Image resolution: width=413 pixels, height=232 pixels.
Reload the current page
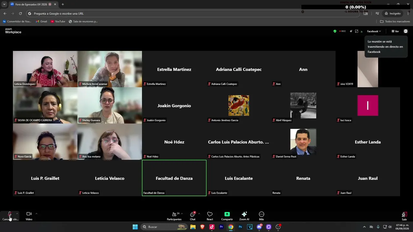tap(20, 14)
